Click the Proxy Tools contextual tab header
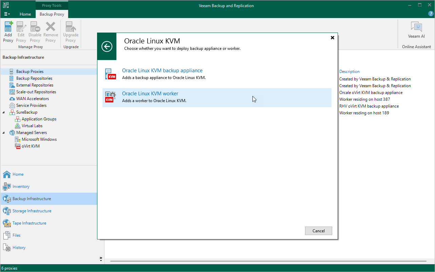435x272 pixels. [x=52, y=5]
